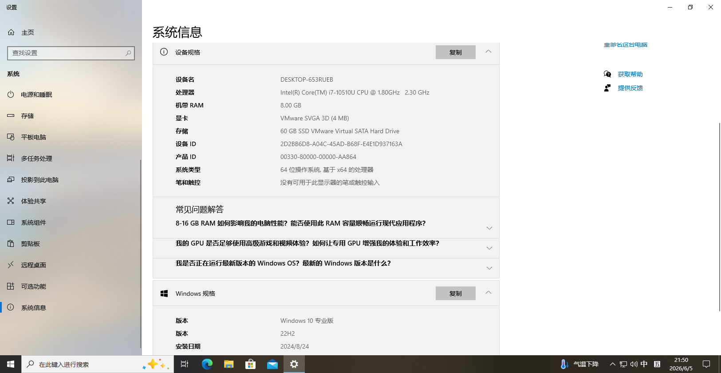
Task: Copy device specs with 复制 button
Action: tap(456, 52)
